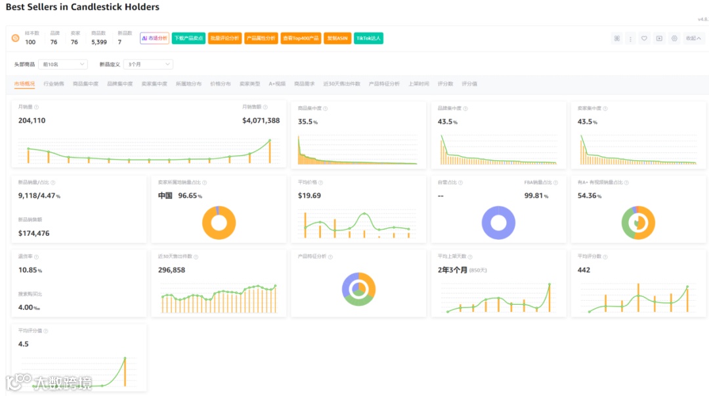Click the help icon beside 品牌集中度 card title
The height and width of the screenshot is (396, 709).
[465, 108]
